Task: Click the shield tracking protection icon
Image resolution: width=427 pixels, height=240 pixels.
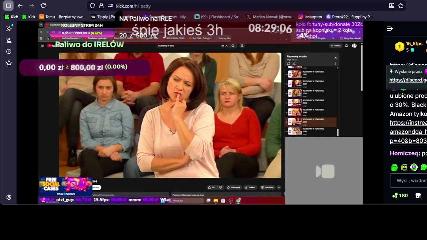Action: pos(92,6)
